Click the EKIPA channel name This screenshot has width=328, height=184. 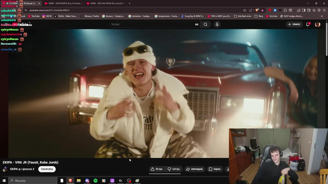[14, 169]
